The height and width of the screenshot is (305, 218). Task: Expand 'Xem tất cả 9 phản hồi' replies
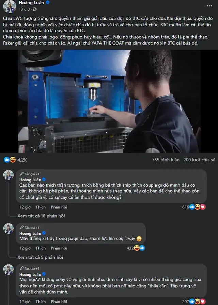click(x=40, y=257)
